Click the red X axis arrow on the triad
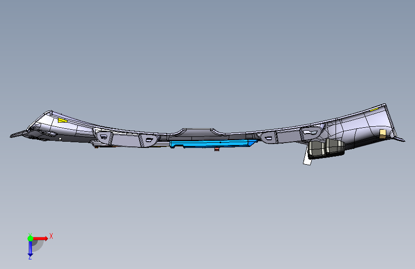Viewport: 415px width, 269px height. [41, 238]
